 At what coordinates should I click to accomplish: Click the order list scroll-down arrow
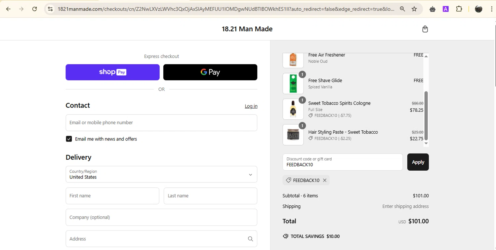click(x=426, y=143)
